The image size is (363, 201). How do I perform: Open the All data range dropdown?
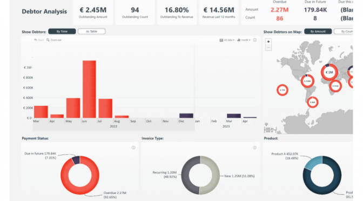coord(227,40)
